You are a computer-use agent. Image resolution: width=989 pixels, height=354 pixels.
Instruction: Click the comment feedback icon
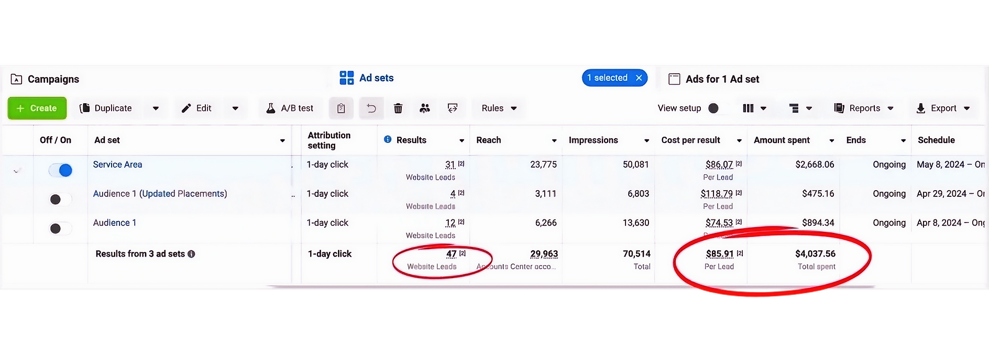pyautogui.click(x=453, y=108)
